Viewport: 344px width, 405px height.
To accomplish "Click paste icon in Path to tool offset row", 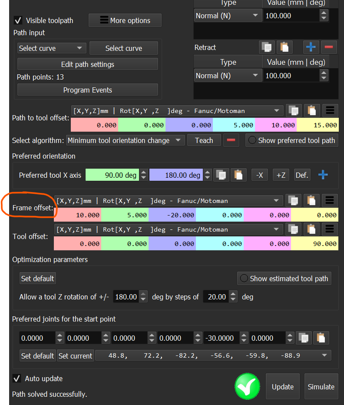I will click(x=311, y=111).
